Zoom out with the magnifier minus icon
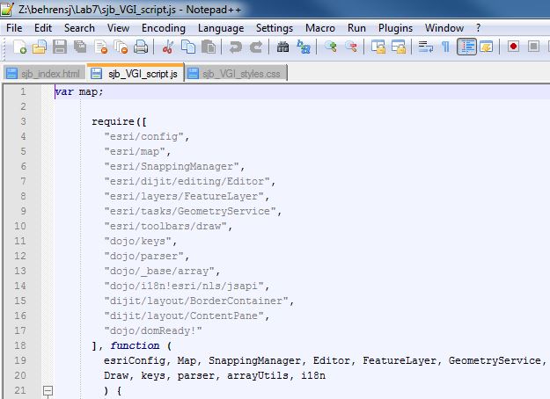 click(x=351, y=47)
